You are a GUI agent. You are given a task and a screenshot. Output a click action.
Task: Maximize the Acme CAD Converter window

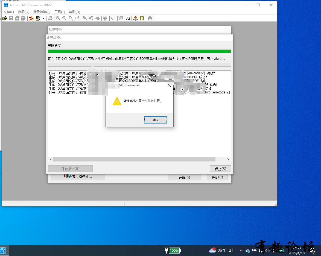(x=258, y=5)
